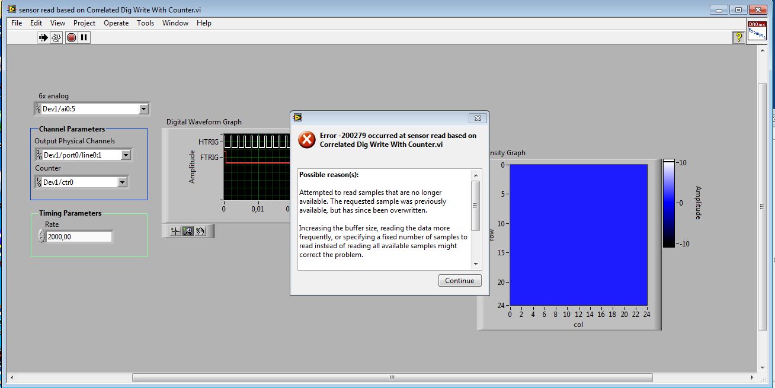Click the main window horizontal scrollbar thumb

tap(392, 377)
